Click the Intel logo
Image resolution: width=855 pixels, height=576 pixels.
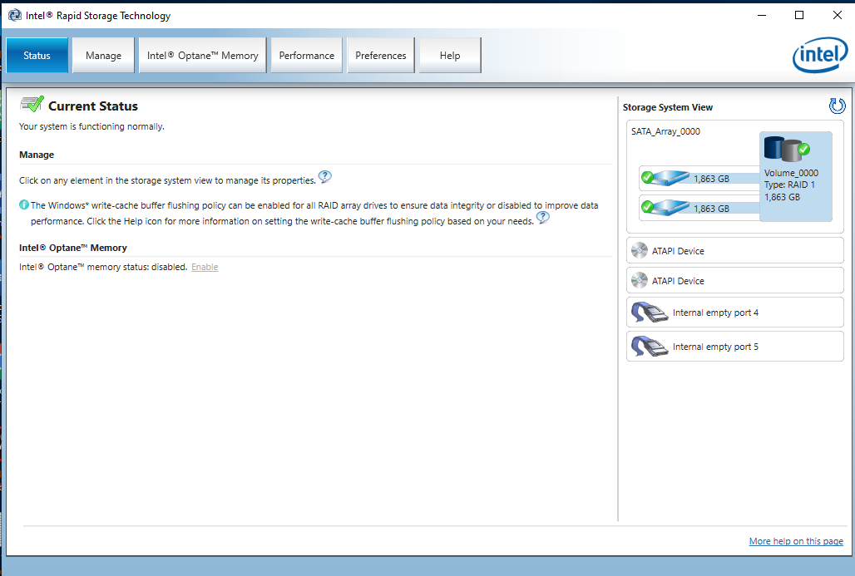pyautogui.click(x=819, y=55)
